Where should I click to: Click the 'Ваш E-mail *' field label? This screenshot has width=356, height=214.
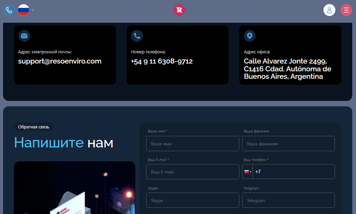coord(159,160)
